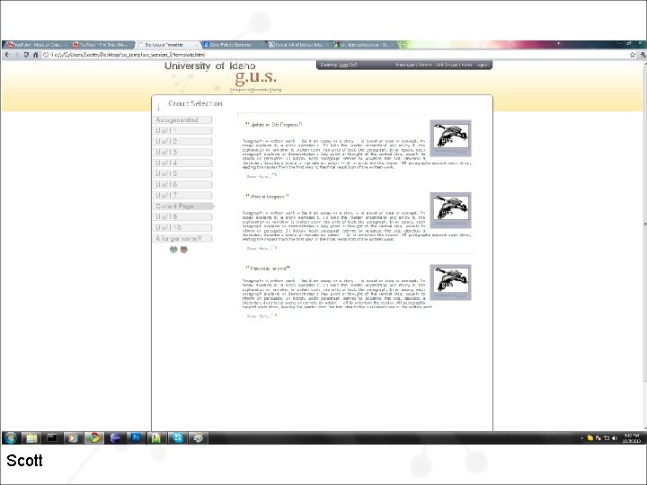Select the U of I 7 group
647x485 pixels.
182,195
